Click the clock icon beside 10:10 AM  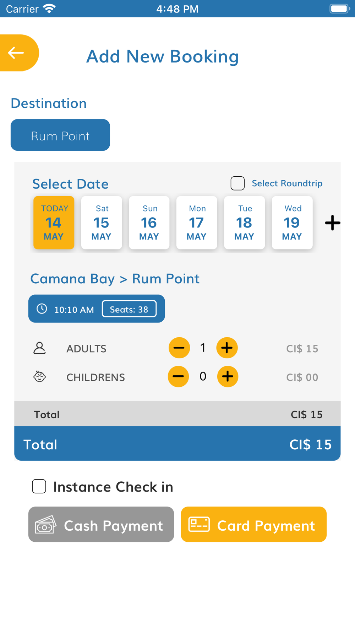tap(42, 309)
